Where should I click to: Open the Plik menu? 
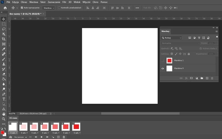coord(8,2)
